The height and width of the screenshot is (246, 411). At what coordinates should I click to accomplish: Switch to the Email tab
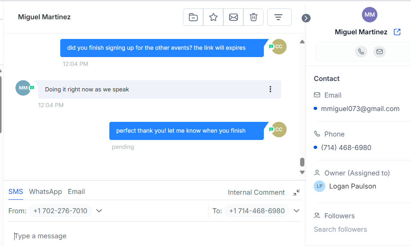point(76,192)
